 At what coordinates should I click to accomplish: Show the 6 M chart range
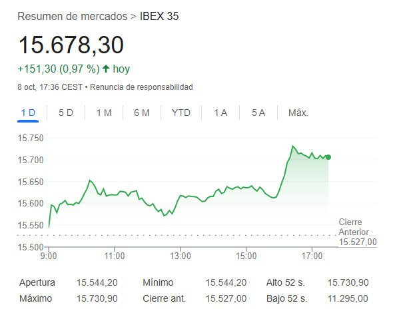point(141,113)
